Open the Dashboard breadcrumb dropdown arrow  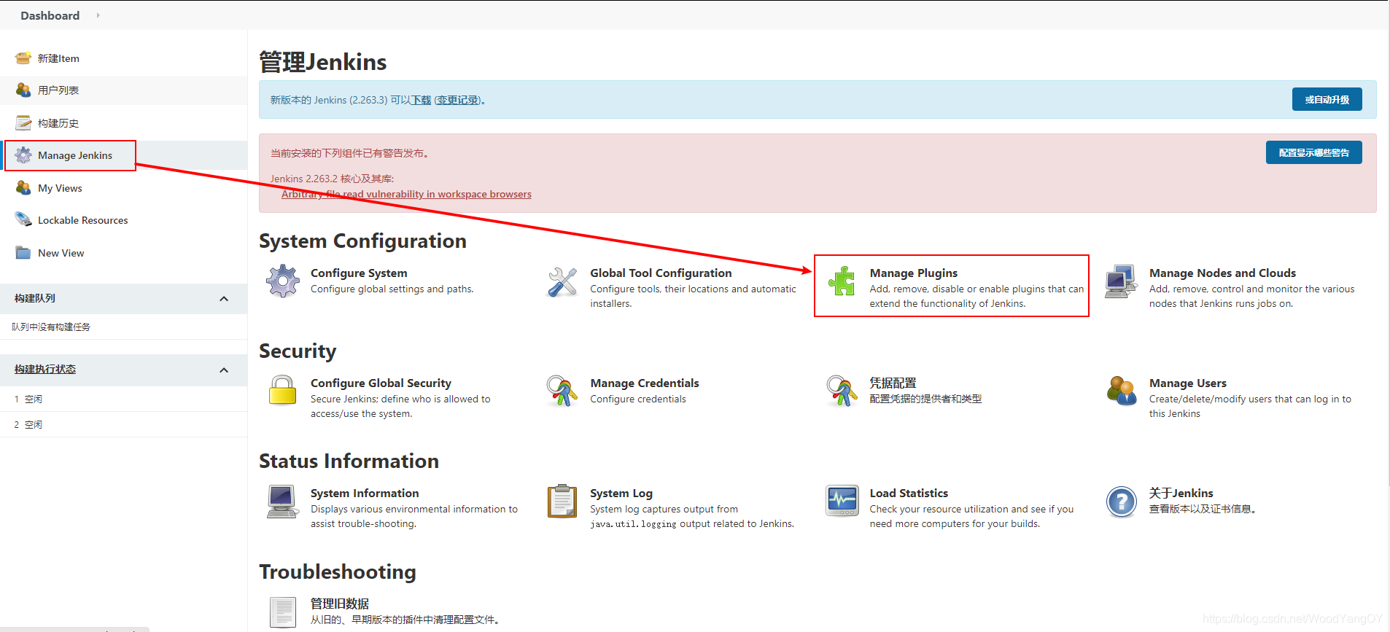point(98,15)
